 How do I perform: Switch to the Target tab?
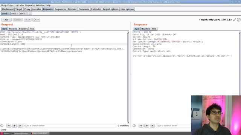(19, 9)
